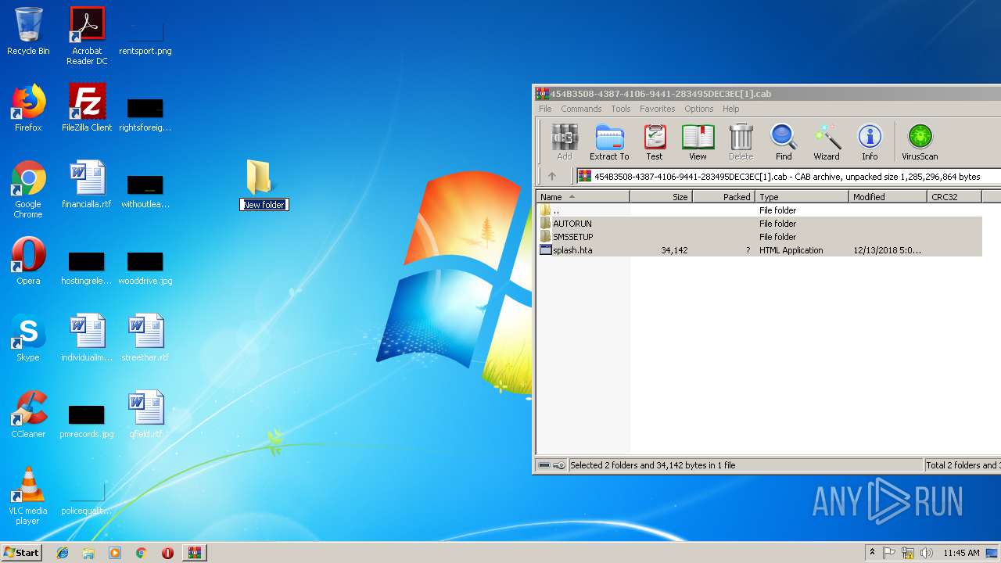1001x563 pixels.
Task: Click the Info toolbar icon
Action: coord(870,142)
